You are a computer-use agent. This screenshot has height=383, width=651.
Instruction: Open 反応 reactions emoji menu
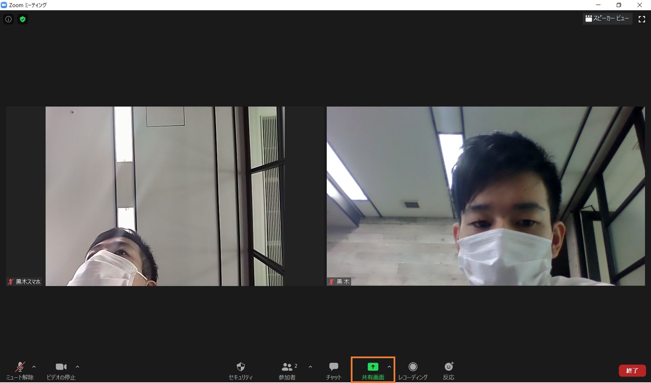pos(449,370)
